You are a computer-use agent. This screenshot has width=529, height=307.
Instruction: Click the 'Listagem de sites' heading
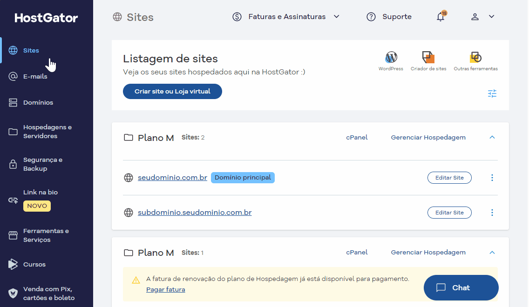tap(170, 59)
